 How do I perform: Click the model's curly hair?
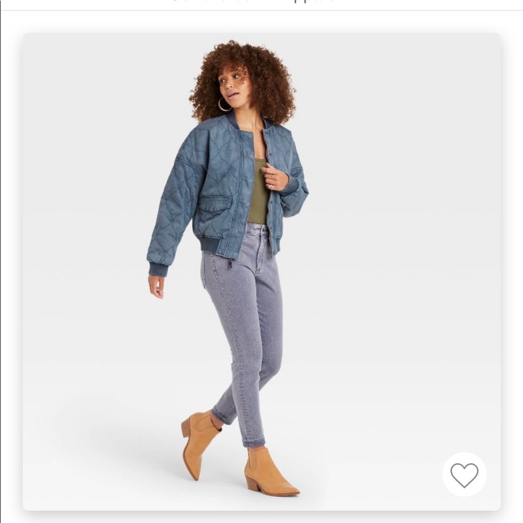click(x=244, y=80)
